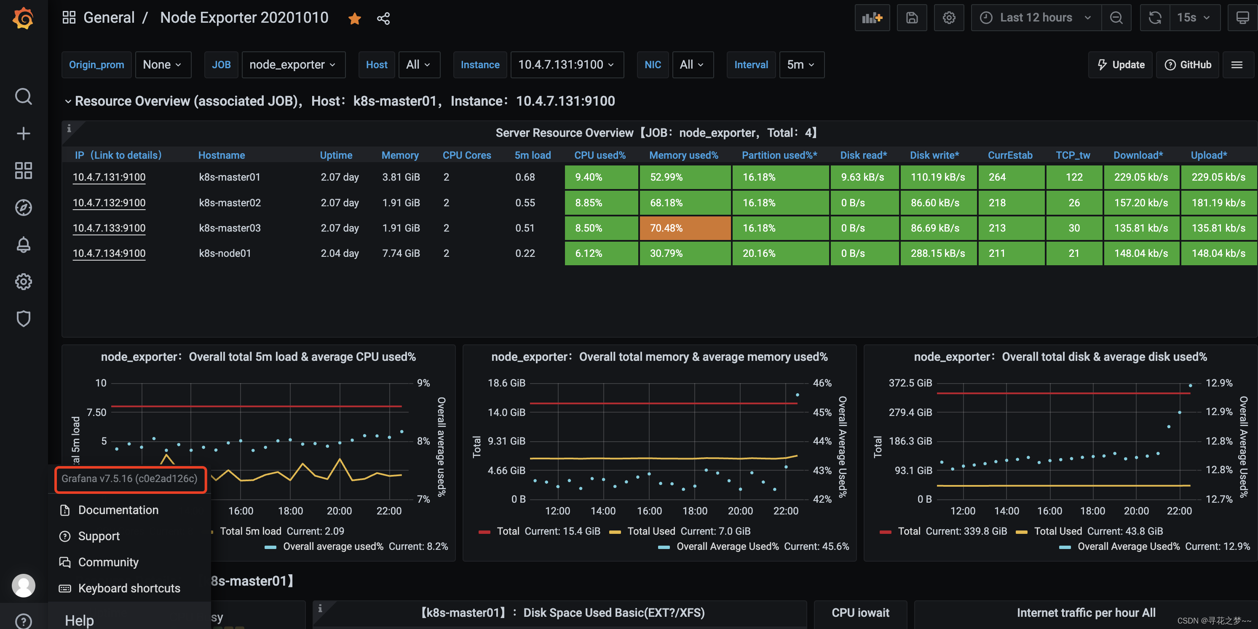Open the Explore compass icon

click(23, 208)
